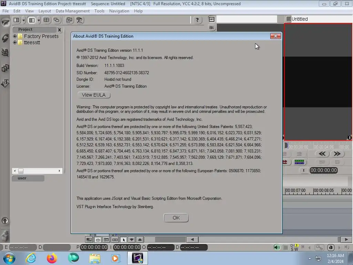Click the P position timecode field
This screenshot has height=265, width=353.
click(x=94, y=247)
